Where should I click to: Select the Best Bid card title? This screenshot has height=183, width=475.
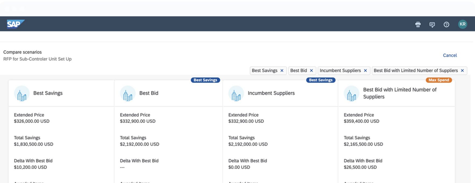[x=149, y=93]
